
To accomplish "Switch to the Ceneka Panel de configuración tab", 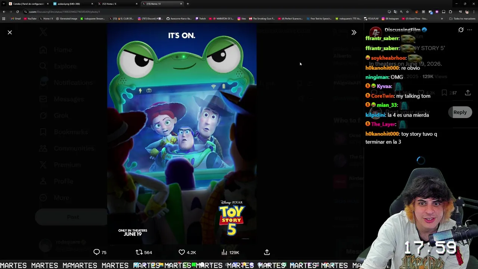I will pos(29,4).
